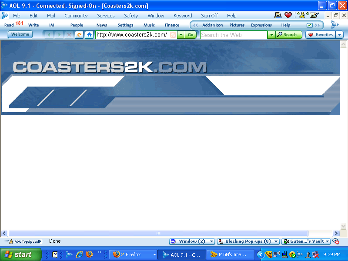The image size is (348, 261).
Task: Open the Safety menu
Action: click(131, 16)
